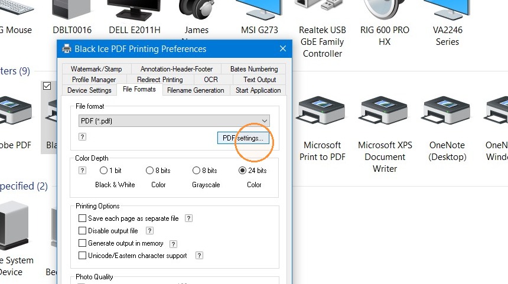Switch to the Device Settings tab
The height and width of the screenshot is (284, 508).
click(89, 90)
